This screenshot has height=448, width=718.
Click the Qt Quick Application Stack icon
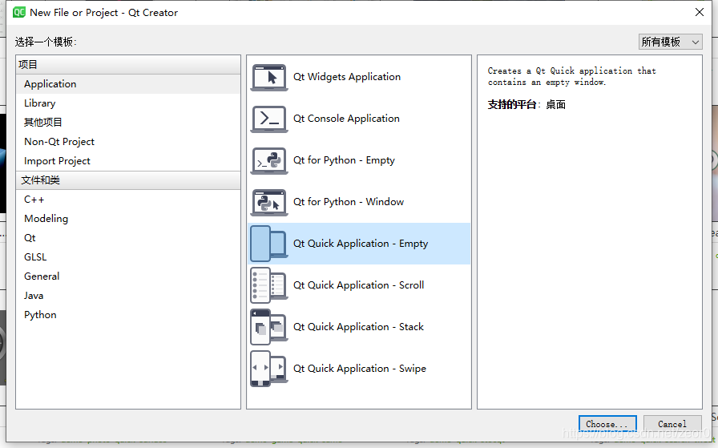(269, 327)
